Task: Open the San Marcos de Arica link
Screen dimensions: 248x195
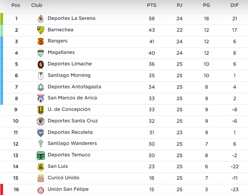Action: tap(72, 98)
